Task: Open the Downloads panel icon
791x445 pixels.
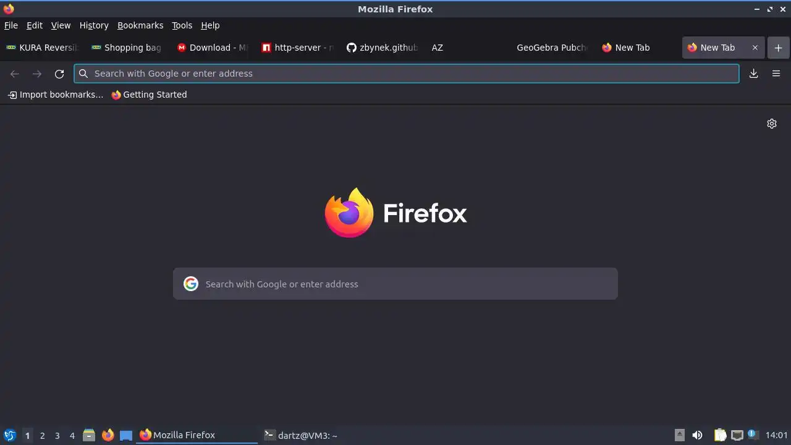Action: (x=754, y=74)
